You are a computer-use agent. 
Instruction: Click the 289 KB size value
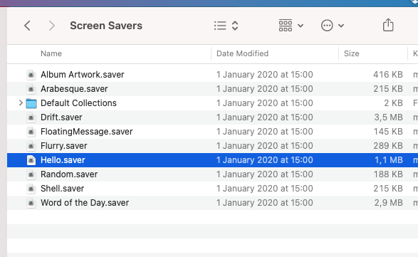pyautogui.click(x=388, y=146)
